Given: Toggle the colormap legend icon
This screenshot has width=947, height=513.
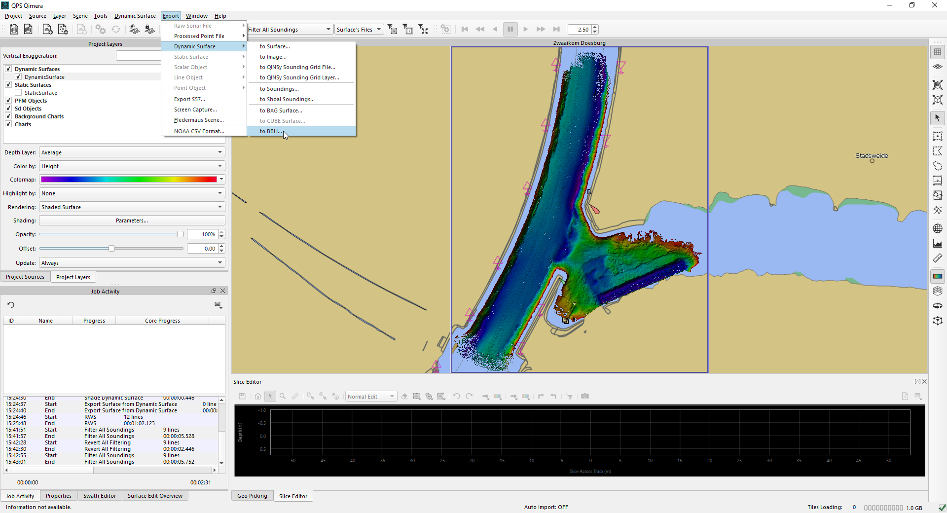Looking at the screenshot, I should (x=937, y=276).
